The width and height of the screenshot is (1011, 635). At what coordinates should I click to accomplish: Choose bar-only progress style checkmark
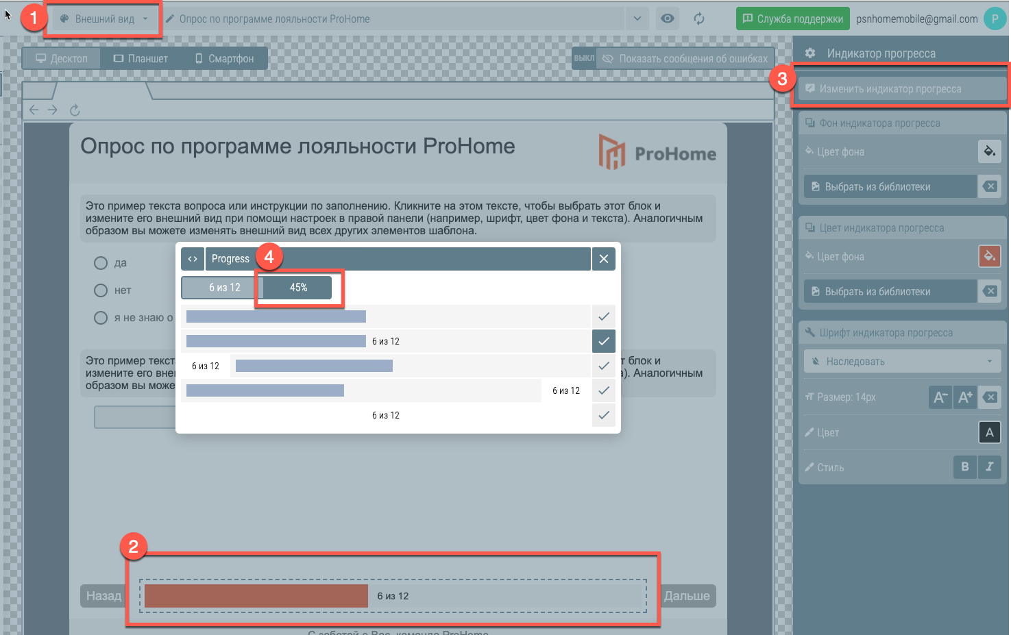click(x=604, y=316)
